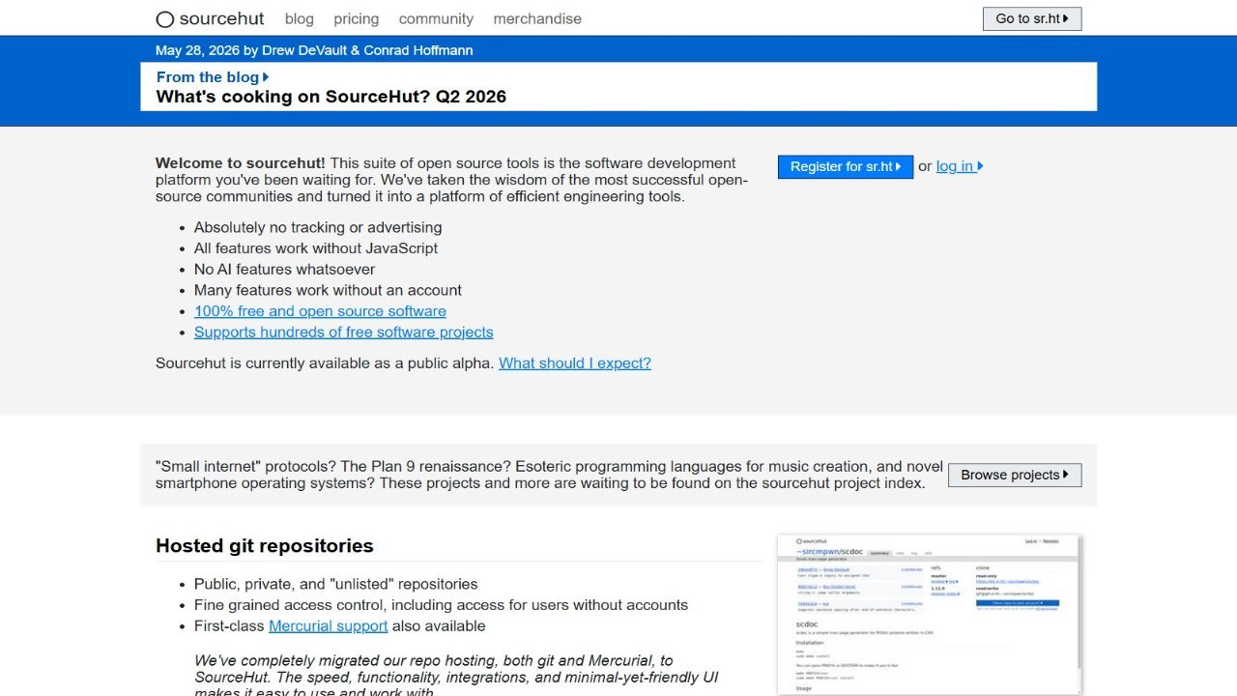This screenshot has width=1237, height=696.
Task: Click 'Fine grained access control' list item
Action: click(441, 605)
